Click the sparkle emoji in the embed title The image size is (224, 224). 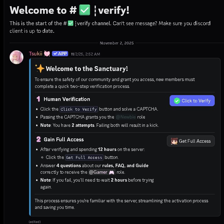[x=40, y=69]
